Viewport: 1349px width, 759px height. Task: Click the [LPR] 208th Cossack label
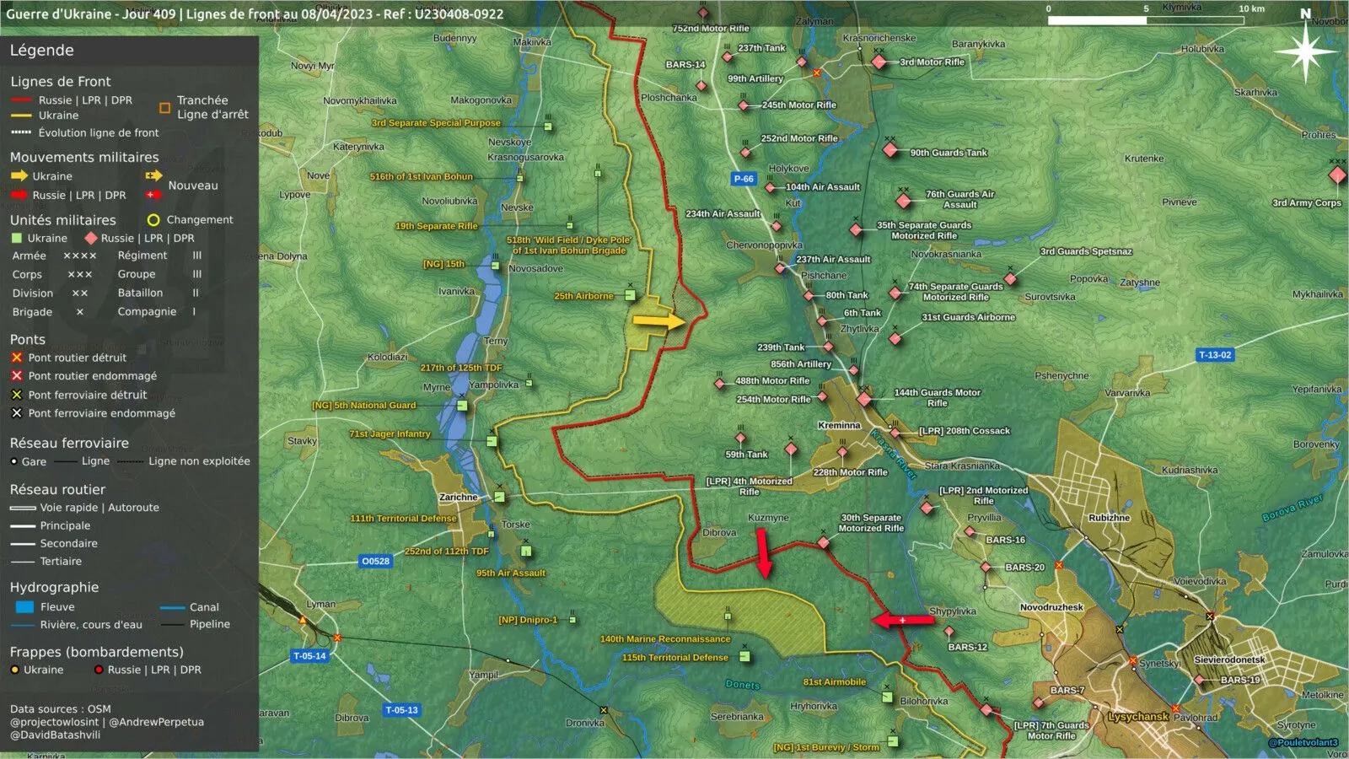[965, 431]
